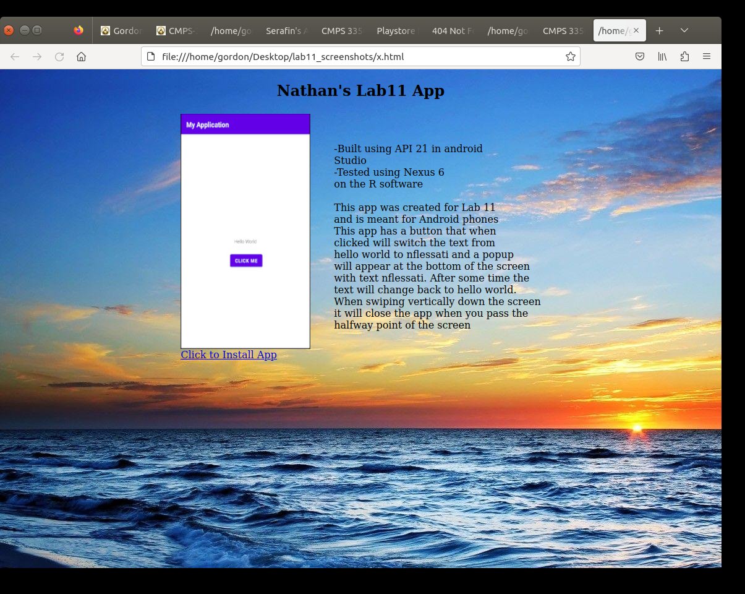Image resolution: width=745 pixels, height=594 pixels.
Task: Click the Click to Install App link
Action: coord(228,355)
